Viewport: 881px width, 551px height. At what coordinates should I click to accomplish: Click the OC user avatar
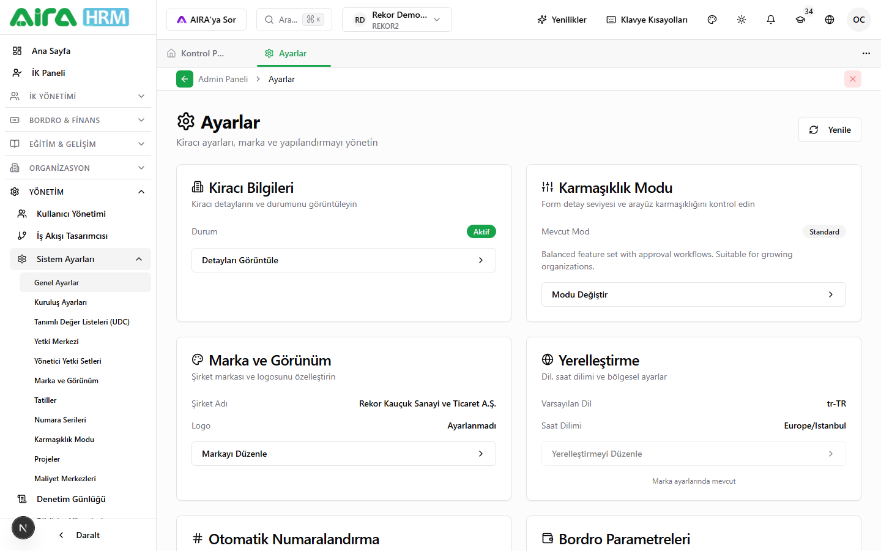coord(859,20)
